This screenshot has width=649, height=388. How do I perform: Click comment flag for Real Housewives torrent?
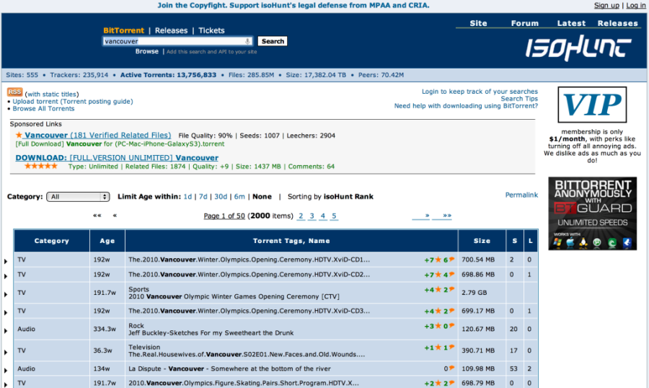(x=452, y=347)
